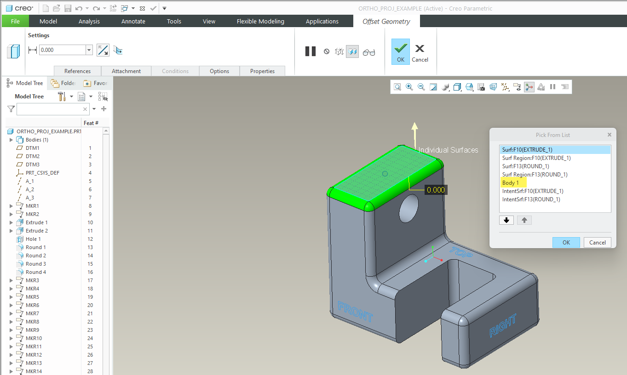Image resolution: width=627 pixels, height=375 pixels.
Task: Click the Named Views camera icon
Action: point(481,86)
